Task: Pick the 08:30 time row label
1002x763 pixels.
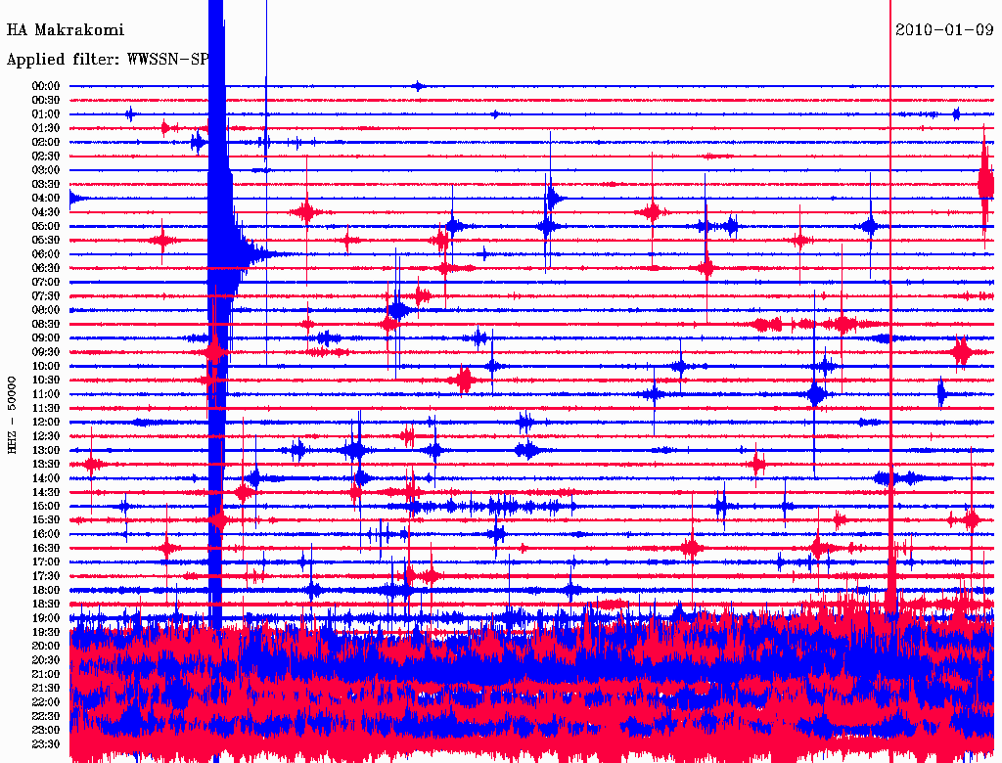Action: pos(46,324)
